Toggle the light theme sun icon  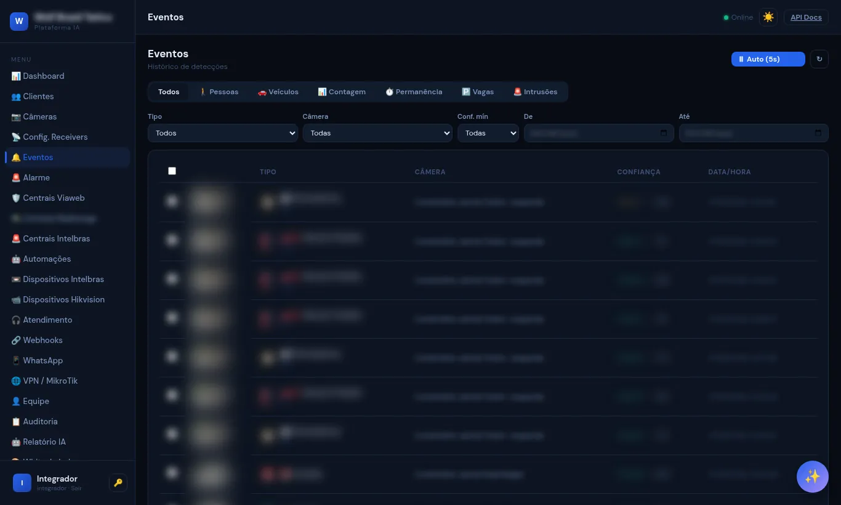[x=768, y=17]
